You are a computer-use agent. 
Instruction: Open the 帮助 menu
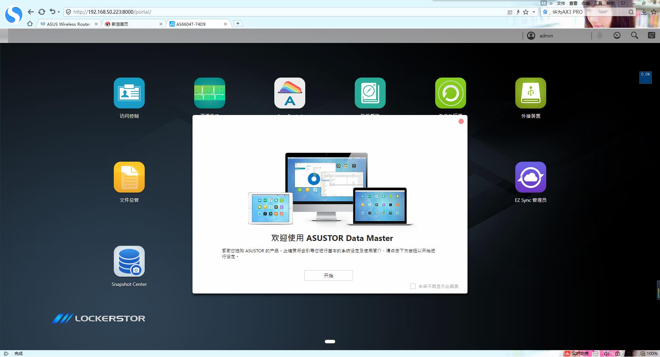610,3
